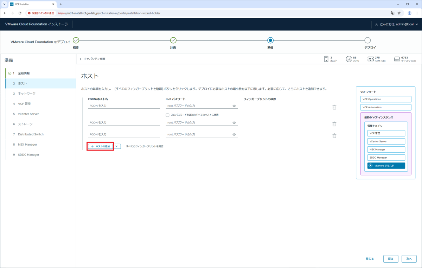Screen dimensions: 422x268
Task: Select step 6 ストレージ in sidebar
Action: pos(41,124)
